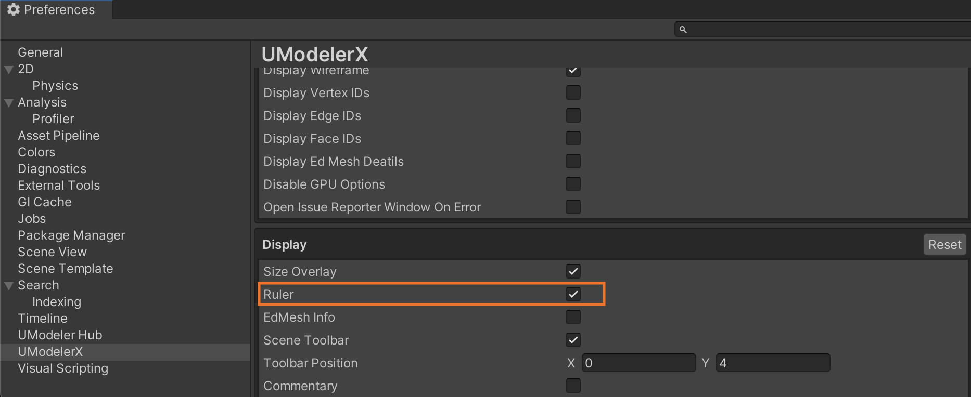Click the search magnifier icon

coord(683,30)
